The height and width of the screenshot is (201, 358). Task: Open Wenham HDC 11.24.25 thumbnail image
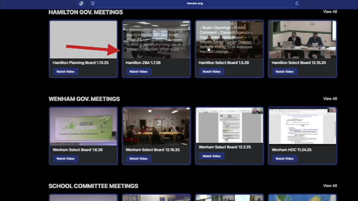click(302, 126)
